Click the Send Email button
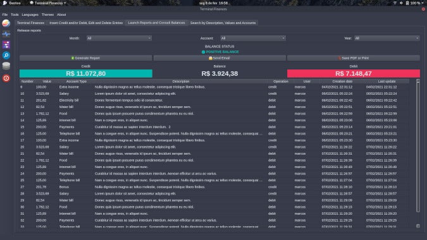This screenshot has height=240, width=427. [220, 58]
